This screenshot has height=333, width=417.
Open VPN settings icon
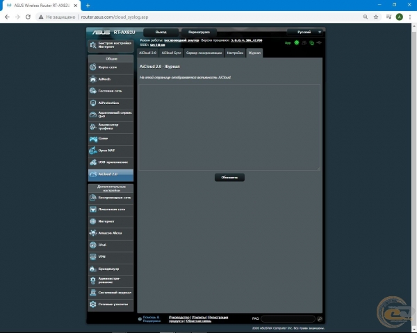93,257
